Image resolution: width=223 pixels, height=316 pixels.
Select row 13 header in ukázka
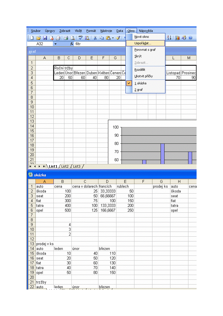tap(32, 244)
